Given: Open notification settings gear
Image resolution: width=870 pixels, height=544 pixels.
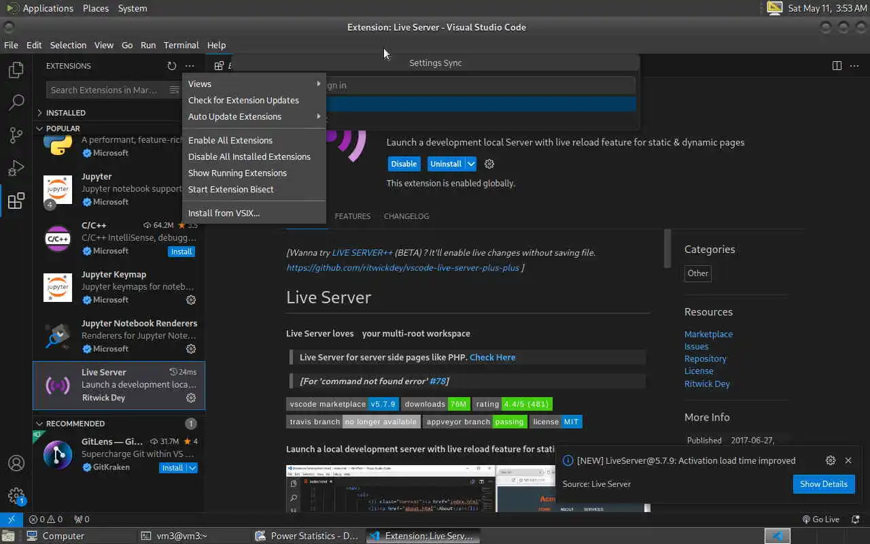Looking at the screenshot, I should pos(831,460).
